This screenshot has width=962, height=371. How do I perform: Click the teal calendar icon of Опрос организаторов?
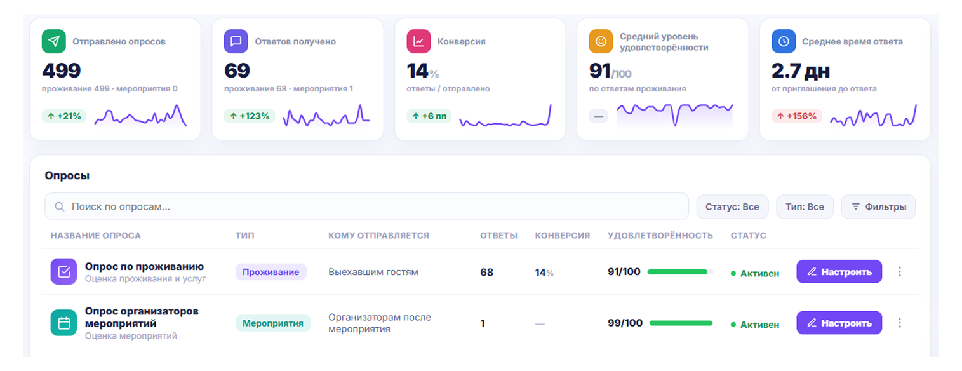pos(63,323)
